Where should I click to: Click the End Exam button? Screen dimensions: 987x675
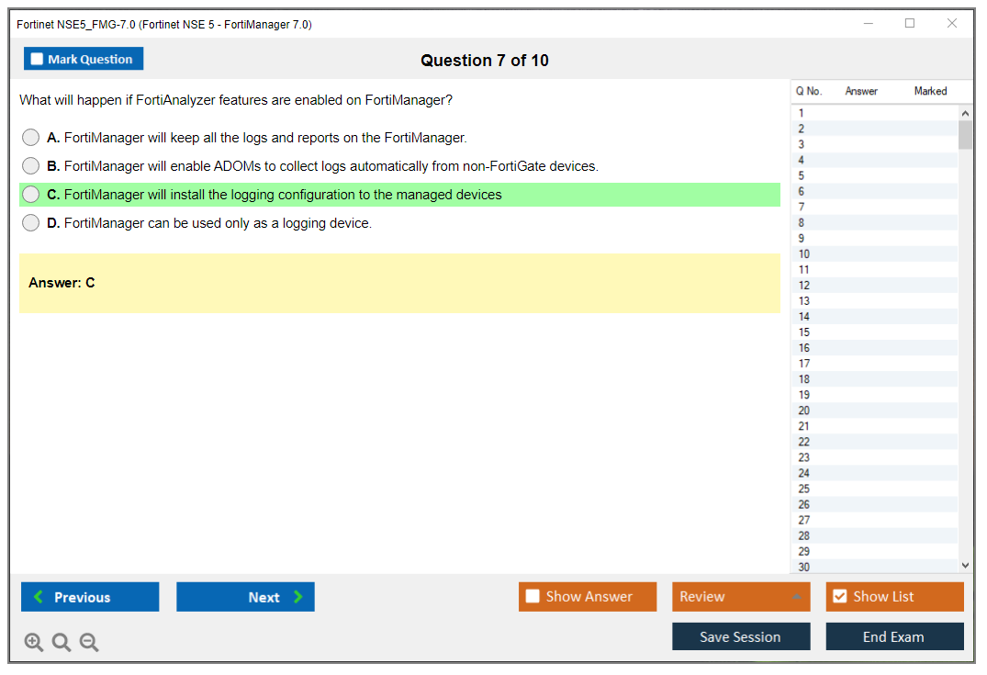point(894,636)
